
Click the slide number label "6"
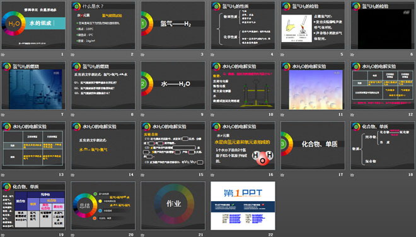pyautogui.click(x=412, y=54)
